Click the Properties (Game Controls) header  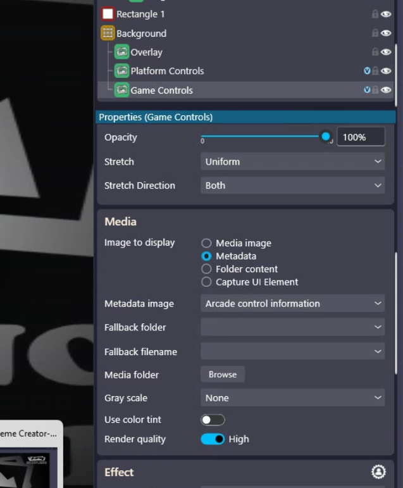245,117
